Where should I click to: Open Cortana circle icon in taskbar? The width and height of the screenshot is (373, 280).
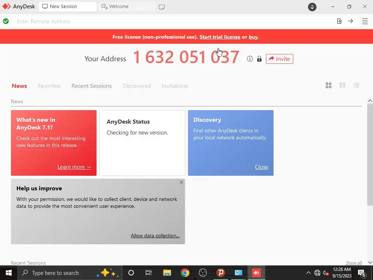coord(131,273)
